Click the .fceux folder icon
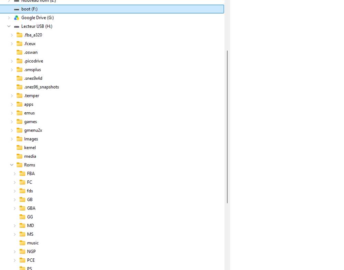Image resolution: width=344 pixels, height=270 pixels. pyautogui.click(x=20, y=44)
